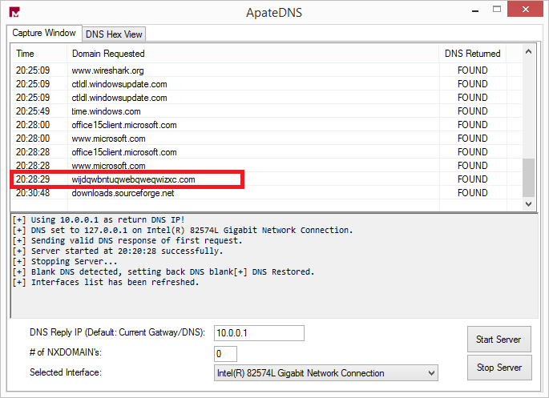Click the 20:25:49 time cell
549x398 pixels.
33,111
